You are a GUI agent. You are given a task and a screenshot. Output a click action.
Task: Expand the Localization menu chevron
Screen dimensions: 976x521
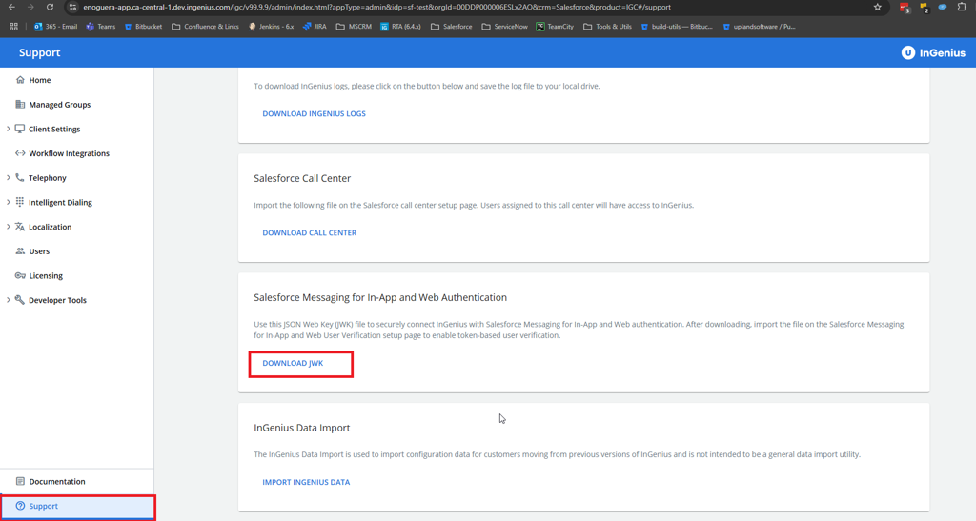pos(9,227)
